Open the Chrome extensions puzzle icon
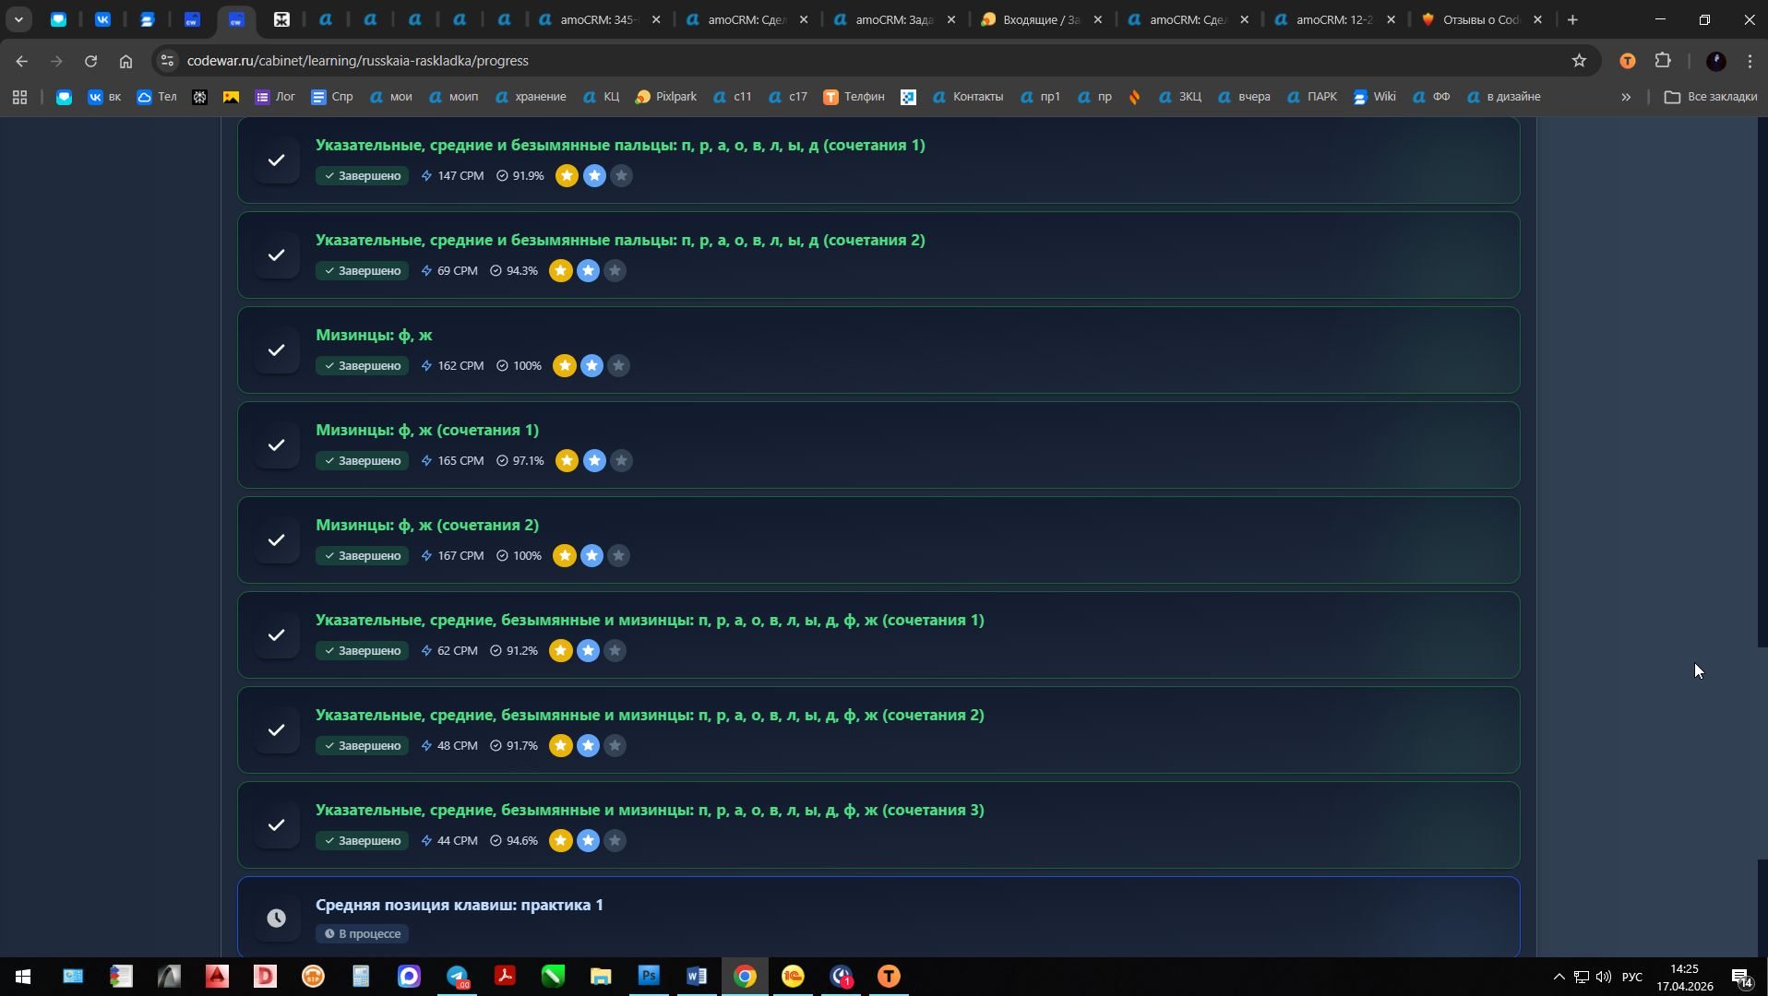 click(1663, 61)
